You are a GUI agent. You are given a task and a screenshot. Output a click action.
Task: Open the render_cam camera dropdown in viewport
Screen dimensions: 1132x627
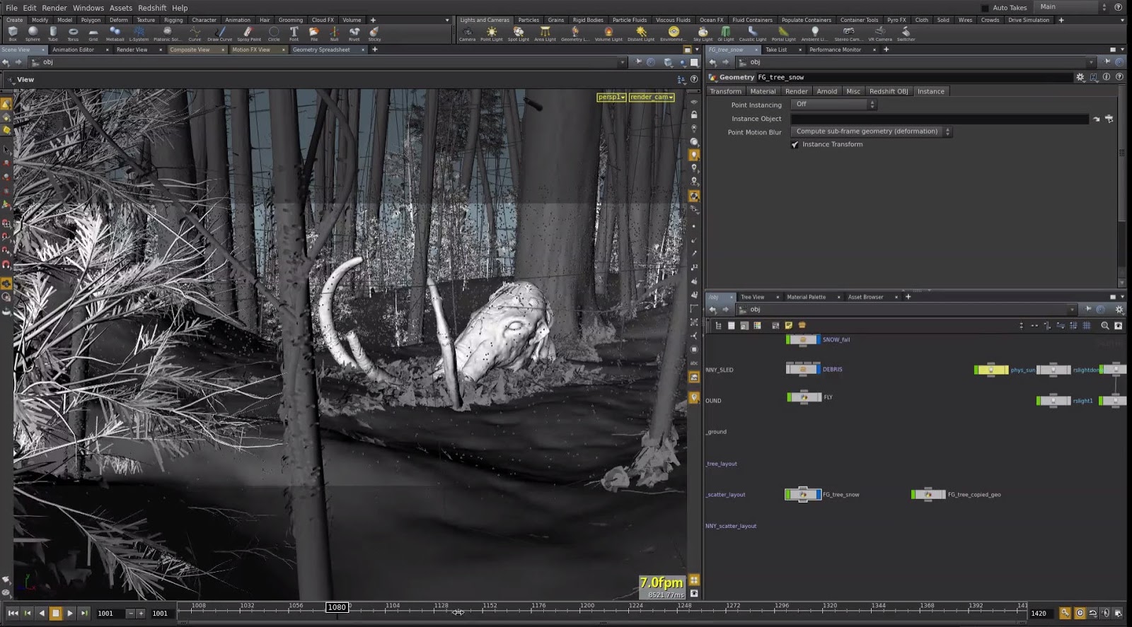click(651, 97)
